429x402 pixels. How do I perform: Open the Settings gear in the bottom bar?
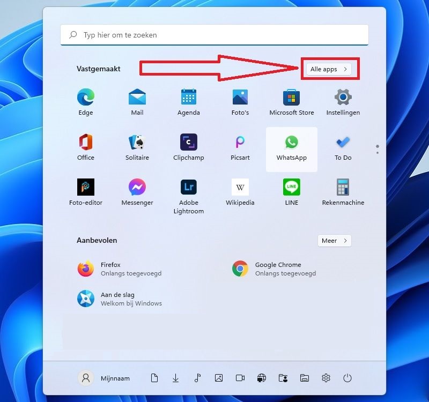326,378
